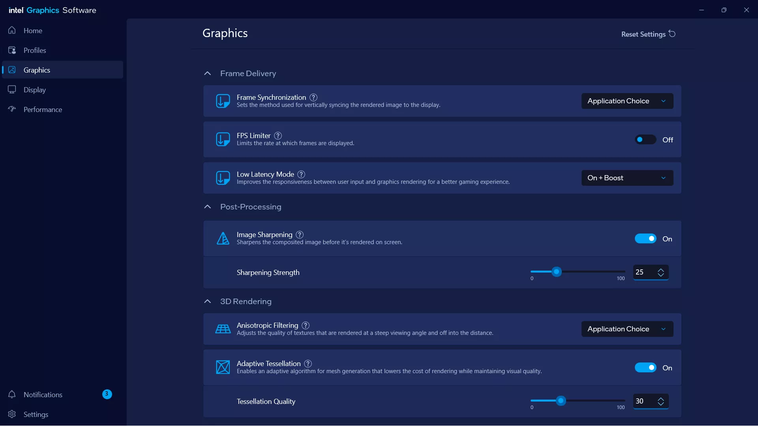Click the Notifications bell icon
This screenshot has height=426, width=758.
coord(12,394)
